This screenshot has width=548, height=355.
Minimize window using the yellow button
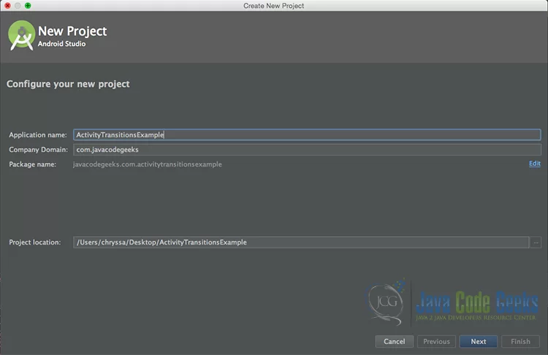tap(18, 6)
